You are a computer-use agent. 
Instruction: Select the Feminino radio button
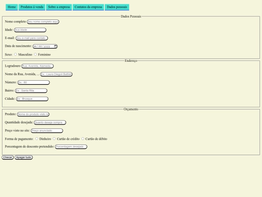point(35,54)
